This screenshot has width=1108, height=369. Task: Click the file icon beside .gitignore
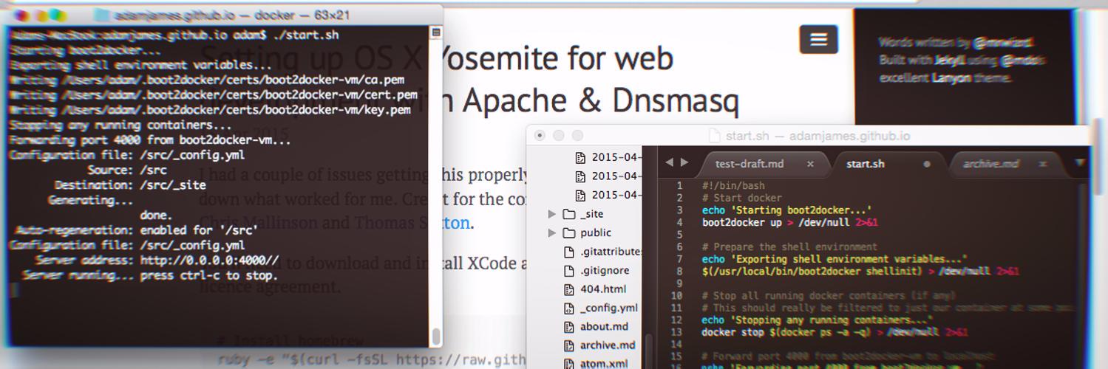pos(568,270)
